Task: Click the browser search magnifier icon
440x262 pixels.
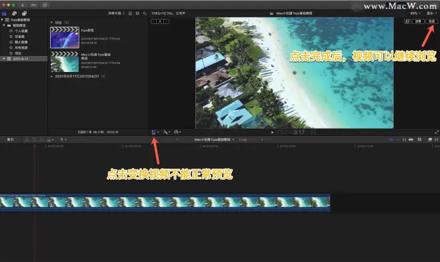Action: pos(145,13)
